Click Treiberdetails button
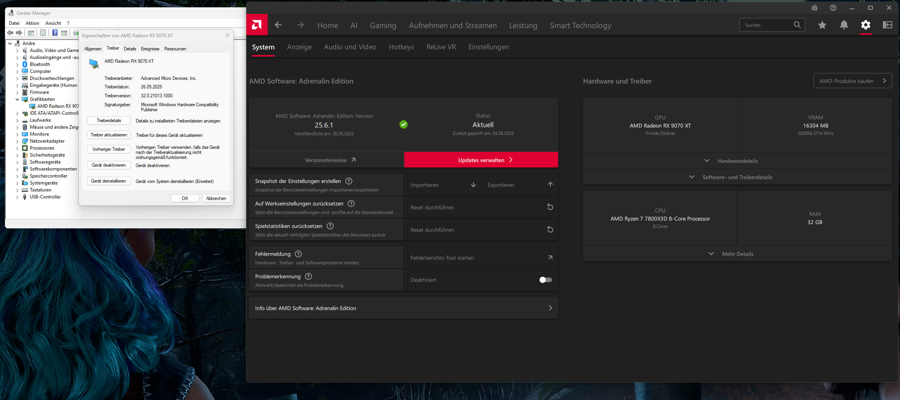The width and height of the screenshot is (900, 400). tap(109, 121)
